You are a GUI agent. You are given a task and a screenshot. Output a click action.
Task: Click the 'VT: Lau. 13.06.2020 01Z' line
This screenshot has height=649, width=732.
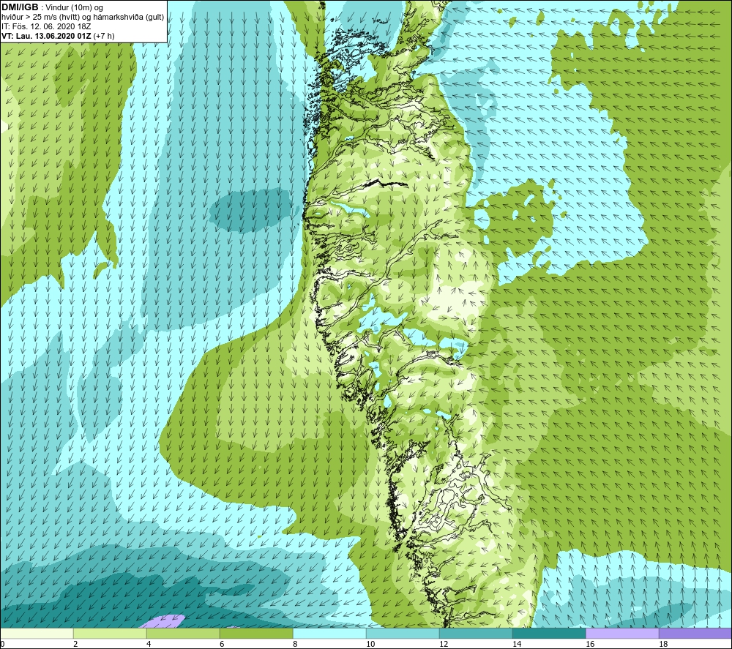(47, 36)
